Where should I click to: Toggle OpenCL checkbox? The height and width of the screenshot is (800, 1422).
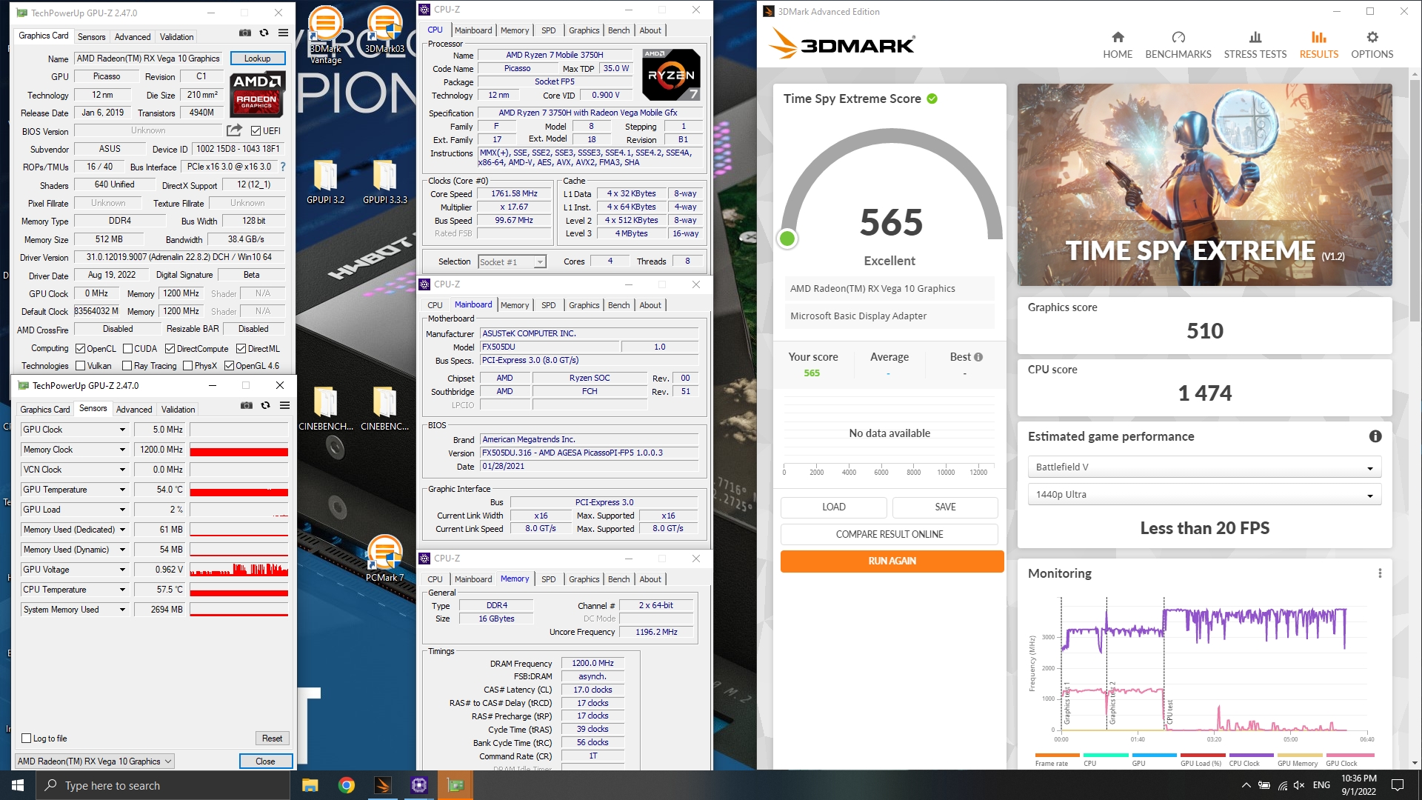(x=81, y=349)
